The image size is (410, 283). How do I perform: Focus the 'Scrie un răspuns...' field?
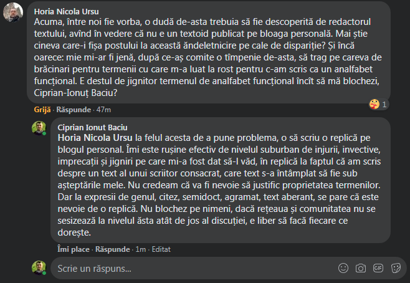tap(187, 268)
